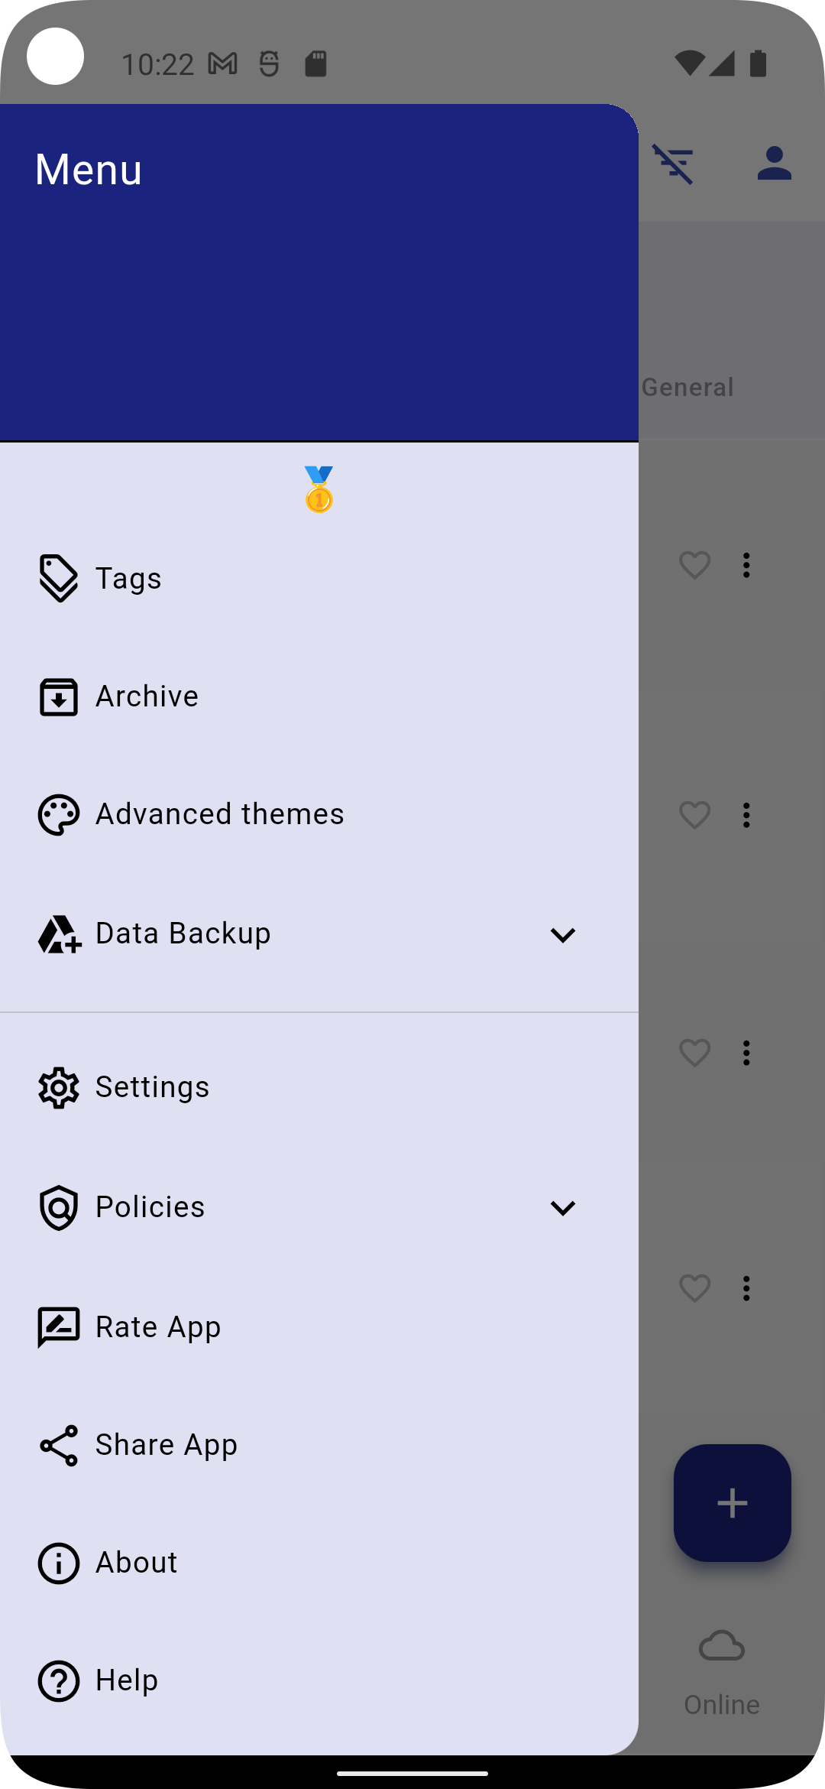Image resolution: width=825 pixels, height=1789 pixels.
Task: Tap the filter-off icon in top bar
Action: (x=673, y=164)
